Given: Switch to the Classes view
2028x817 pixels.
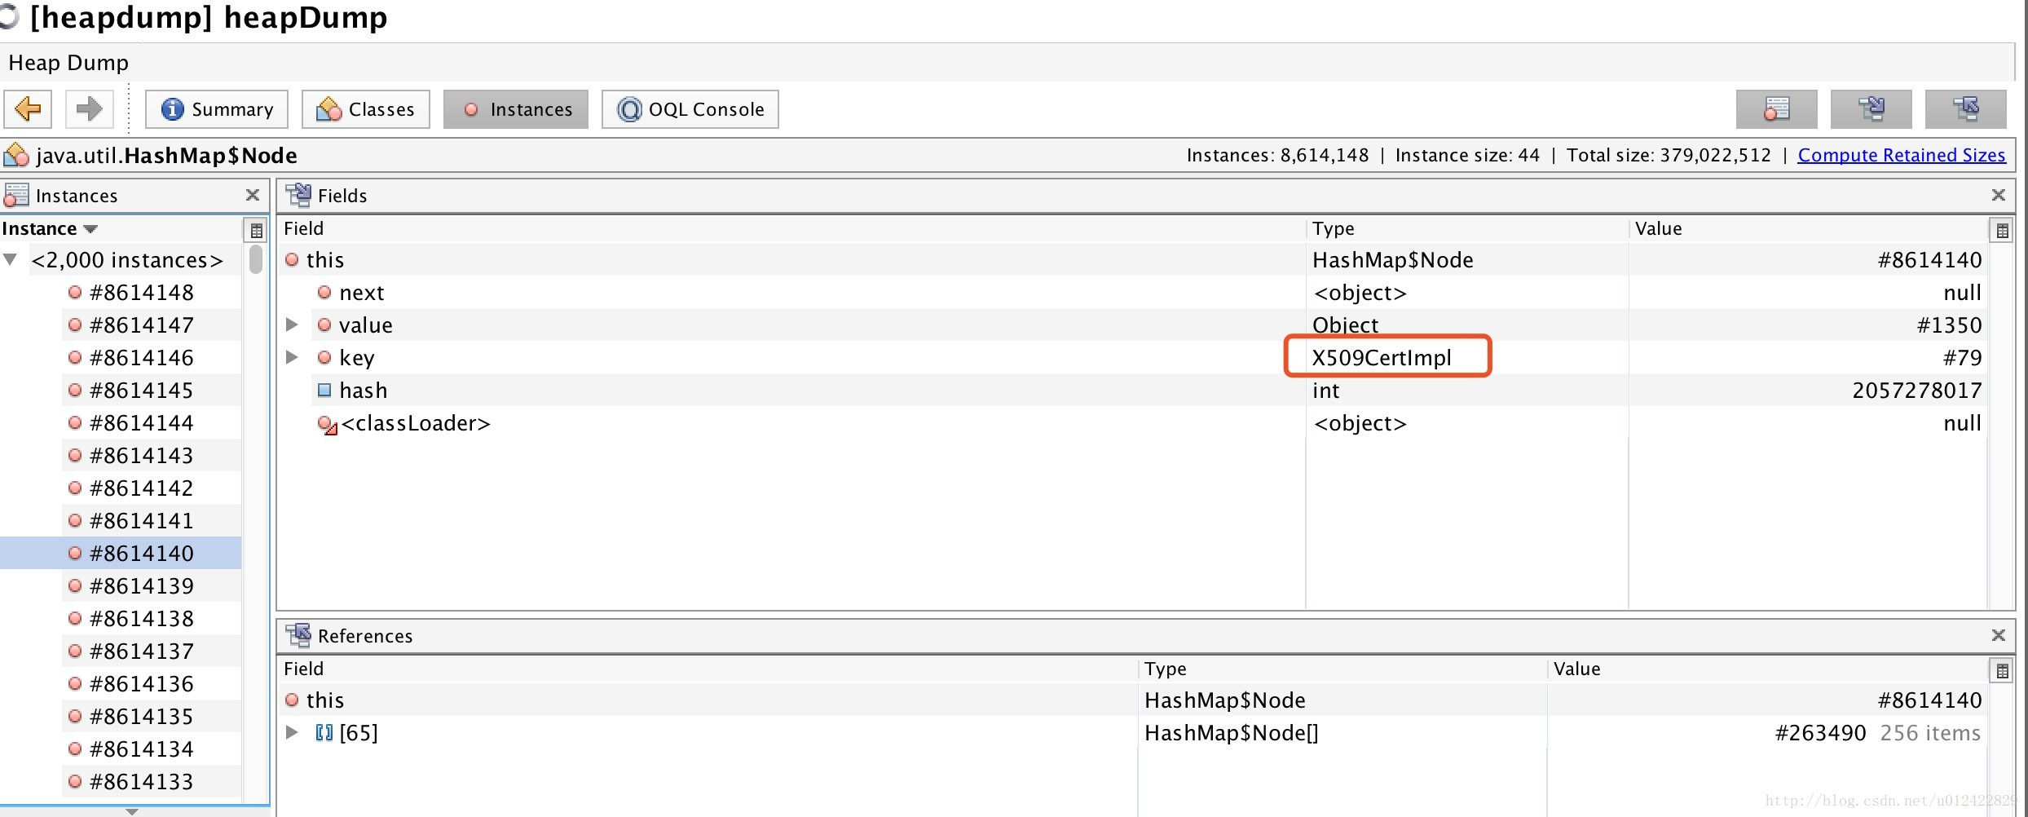Looking at the screenshot, I should (366, 109).
